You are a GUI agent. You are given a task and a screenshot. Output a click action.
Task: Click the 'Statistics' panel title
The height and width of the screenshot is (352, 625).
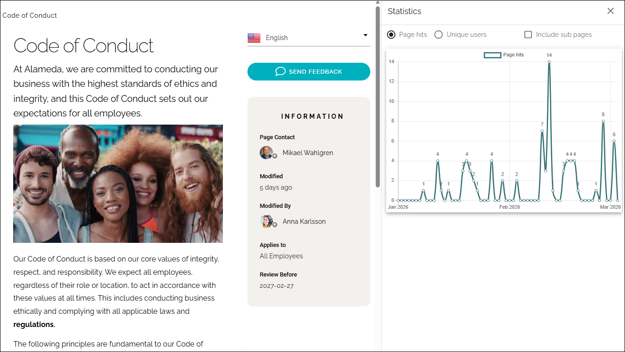pos(404,11)
